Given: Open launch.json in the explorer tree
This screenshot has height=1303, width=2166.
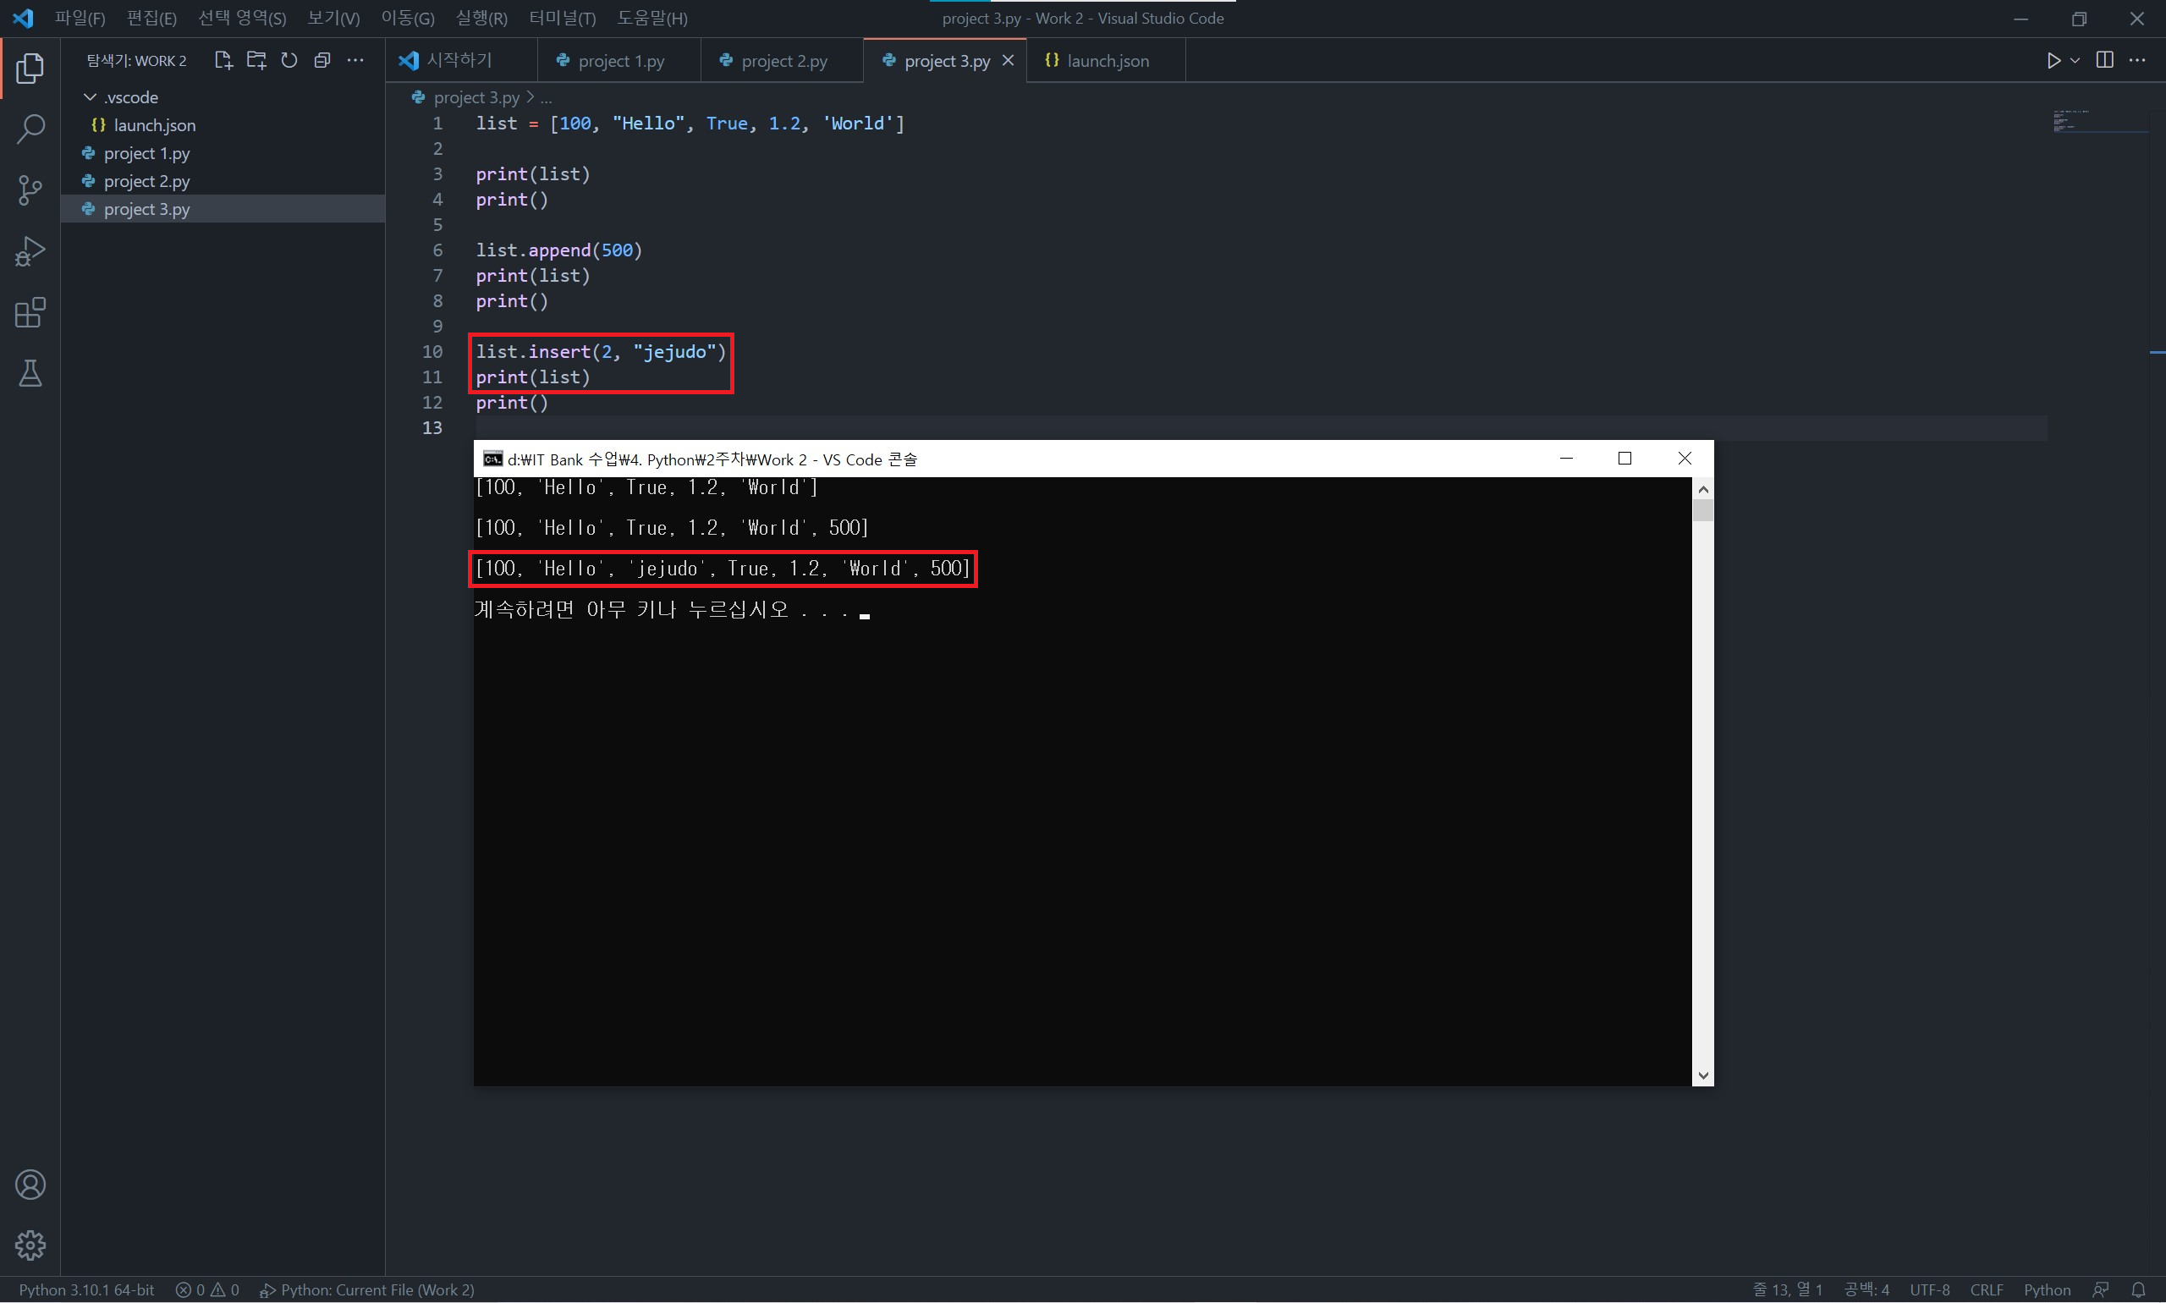Looking at the screenshot, I should click(155, 124).
